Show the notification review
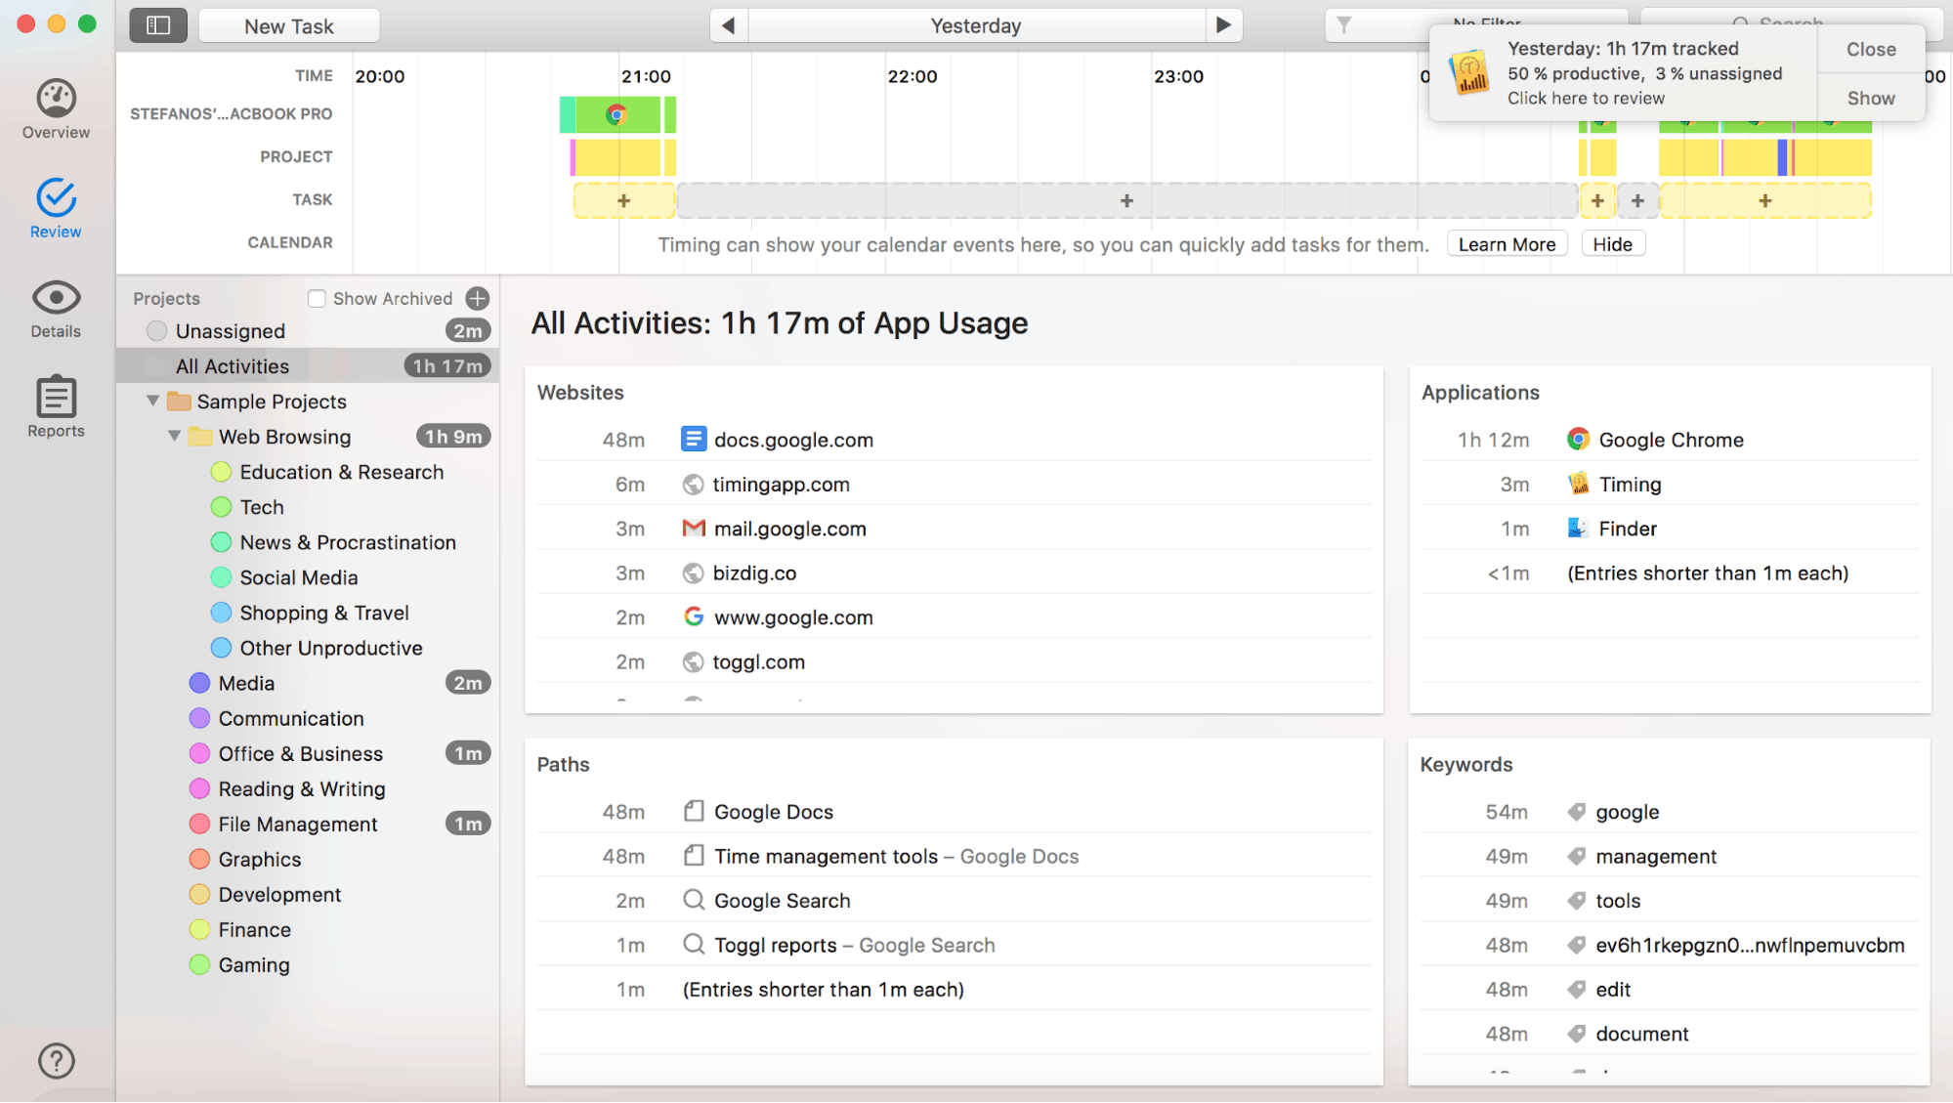1953x1103 pixels. point(1870,98)
